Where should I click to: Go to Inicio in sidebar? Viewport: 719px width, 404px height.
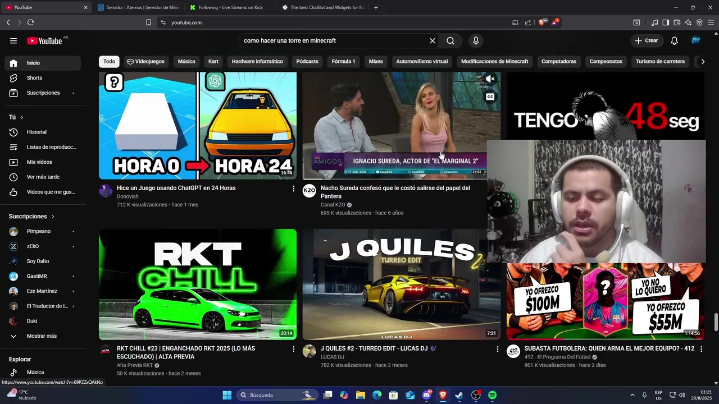point(43,63)
